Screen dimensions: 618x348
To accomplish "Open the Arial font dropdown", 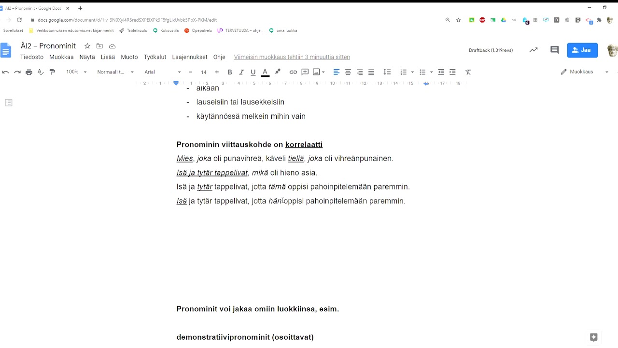I will 163,72.
